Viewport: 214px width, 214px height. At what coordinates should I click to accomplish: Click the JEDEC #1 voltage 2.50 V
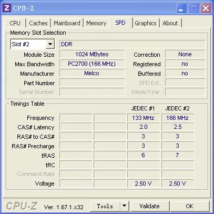tap(144, 184)
